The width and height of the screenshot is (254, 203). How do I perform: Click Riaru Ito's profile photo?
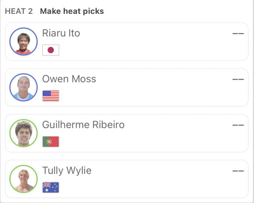24,42
